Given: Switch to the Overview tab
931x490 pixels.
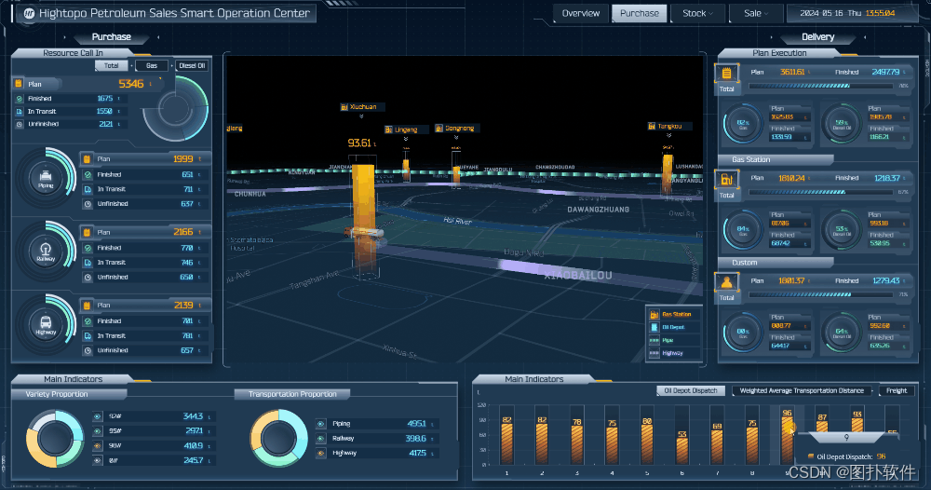Looking at the screenshot, I should pyautogui.click(x=581, y=13).
